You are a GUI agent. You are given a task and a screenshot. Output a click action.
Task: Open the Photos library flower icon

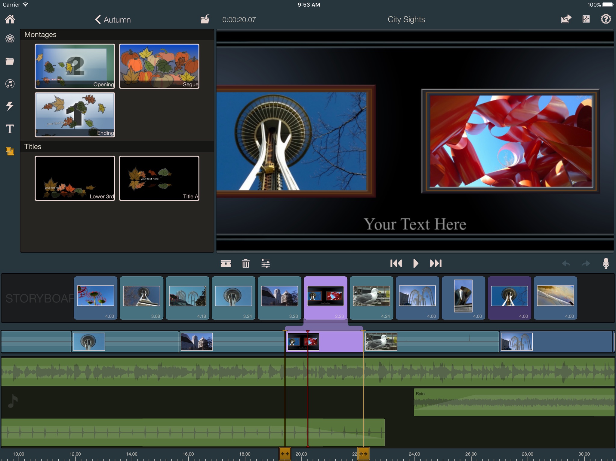point(10,39)
